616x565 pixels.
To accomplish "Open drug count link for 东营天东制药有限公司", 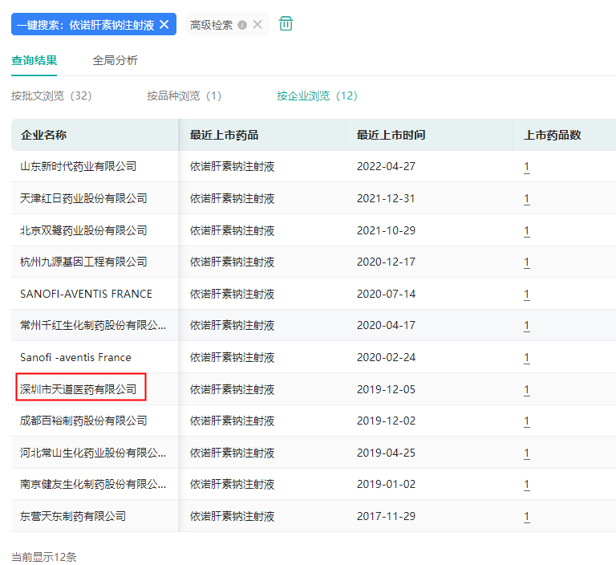I will coord(527,517).
